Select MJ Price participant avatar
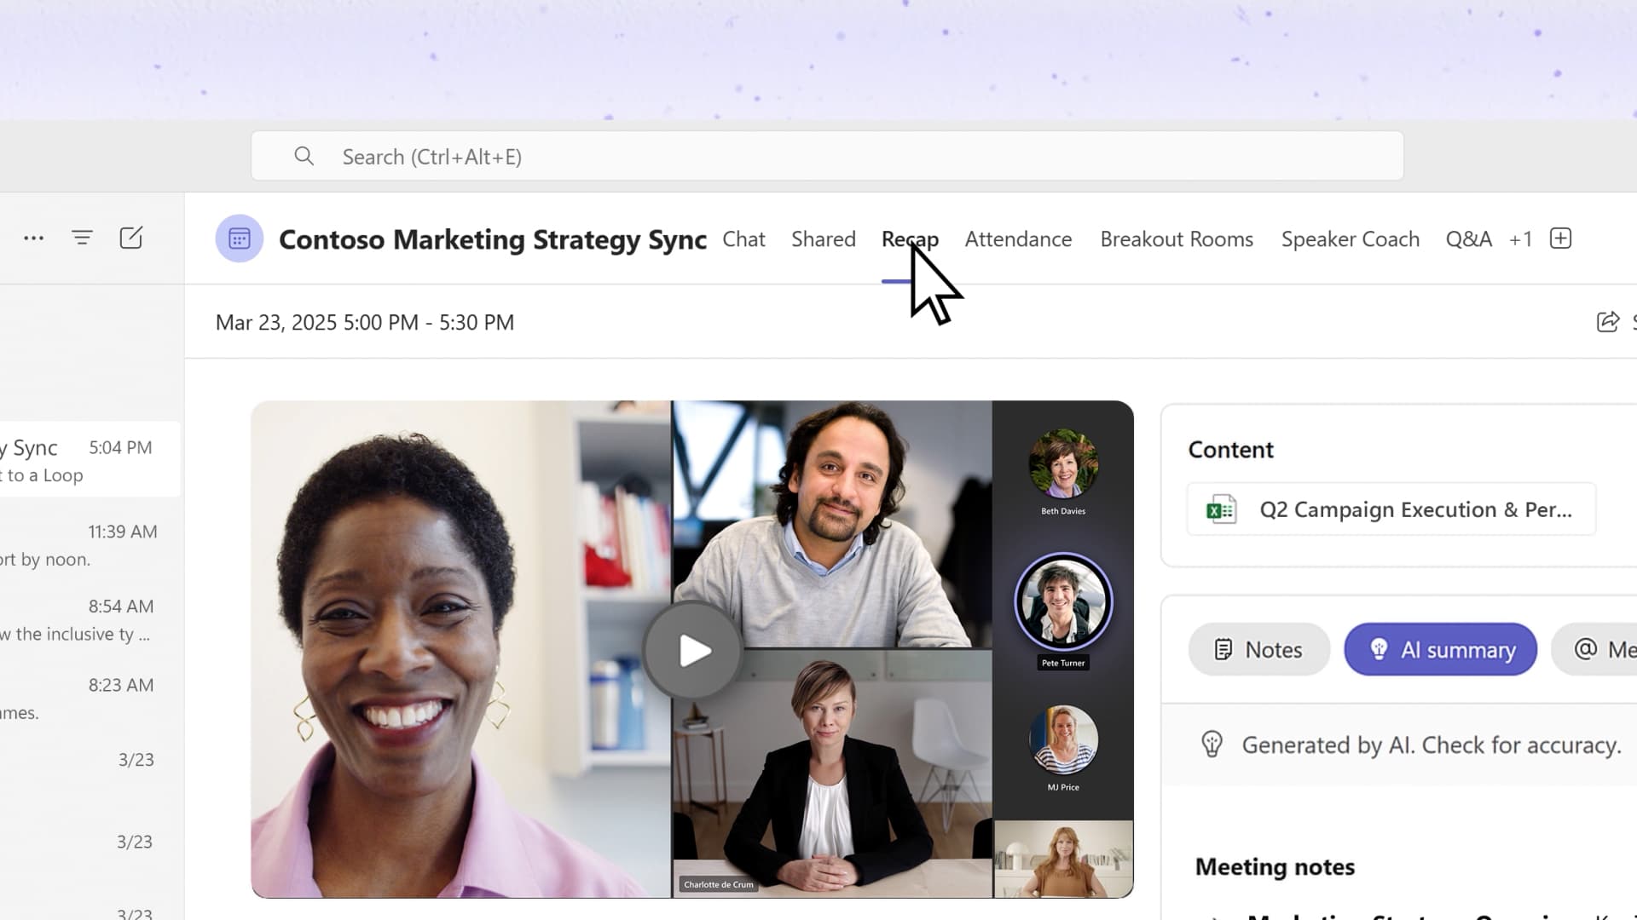The width and height of the screenshot is (1637, 920). click(1063, 739)
